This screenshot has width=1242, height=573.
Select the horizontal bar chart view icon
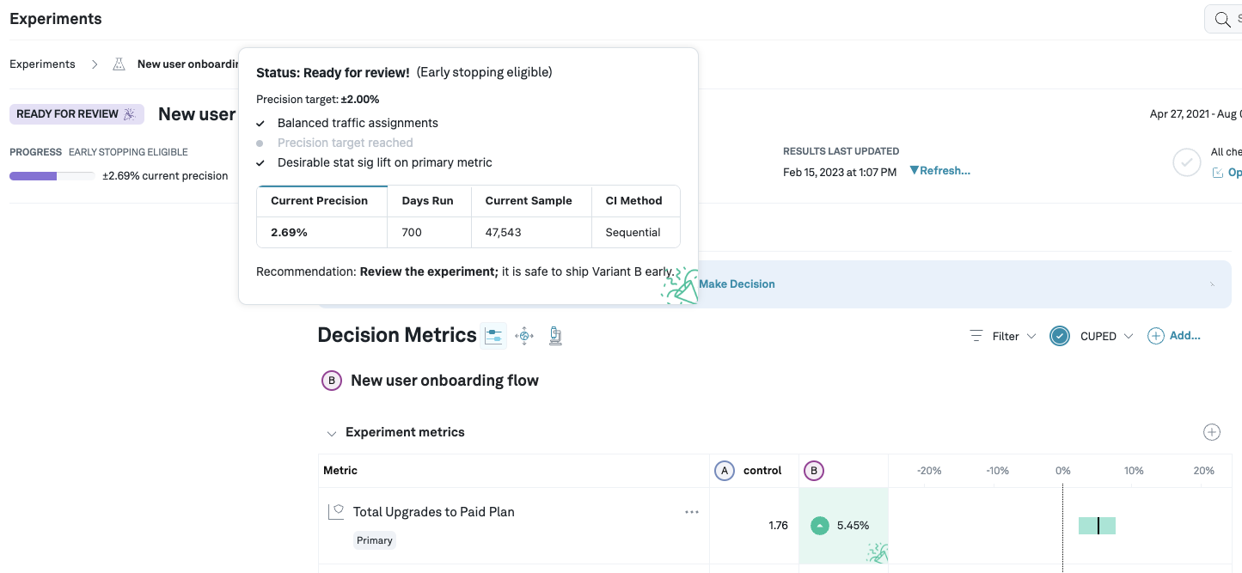(493, 336)
